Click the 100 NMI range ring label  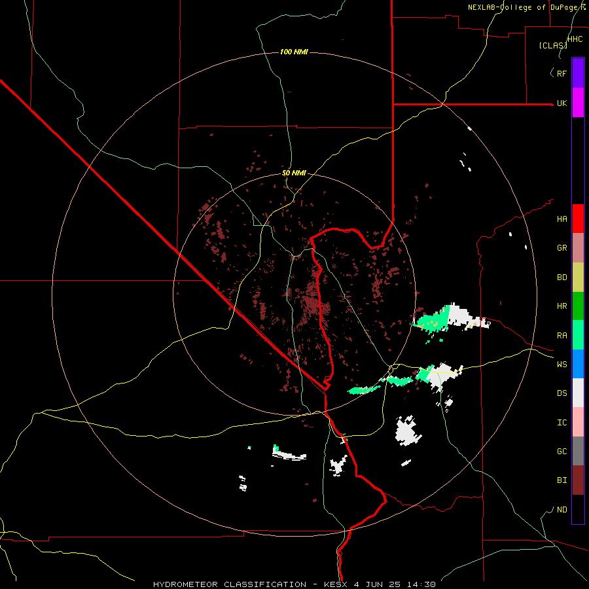294,52
